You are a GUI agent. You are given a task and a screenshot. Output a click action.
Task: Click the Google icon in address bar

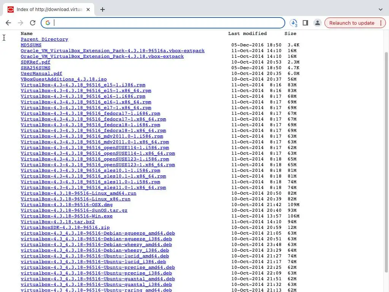tap(47, 23)
